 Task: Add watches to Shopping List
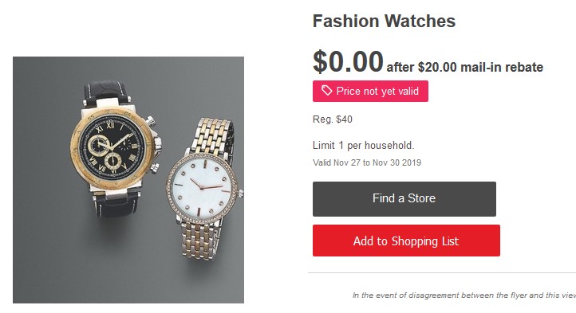click(x=406, y=241)
